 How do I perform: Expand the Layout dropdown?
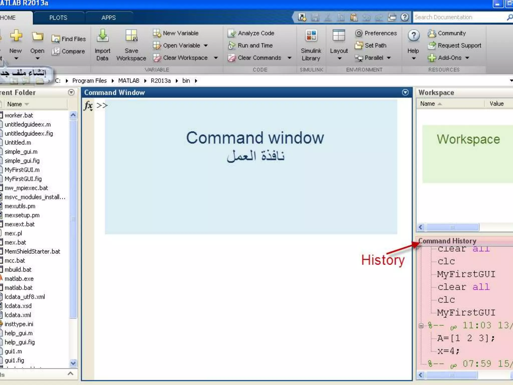pyautogui.click(x=339, y=58)
